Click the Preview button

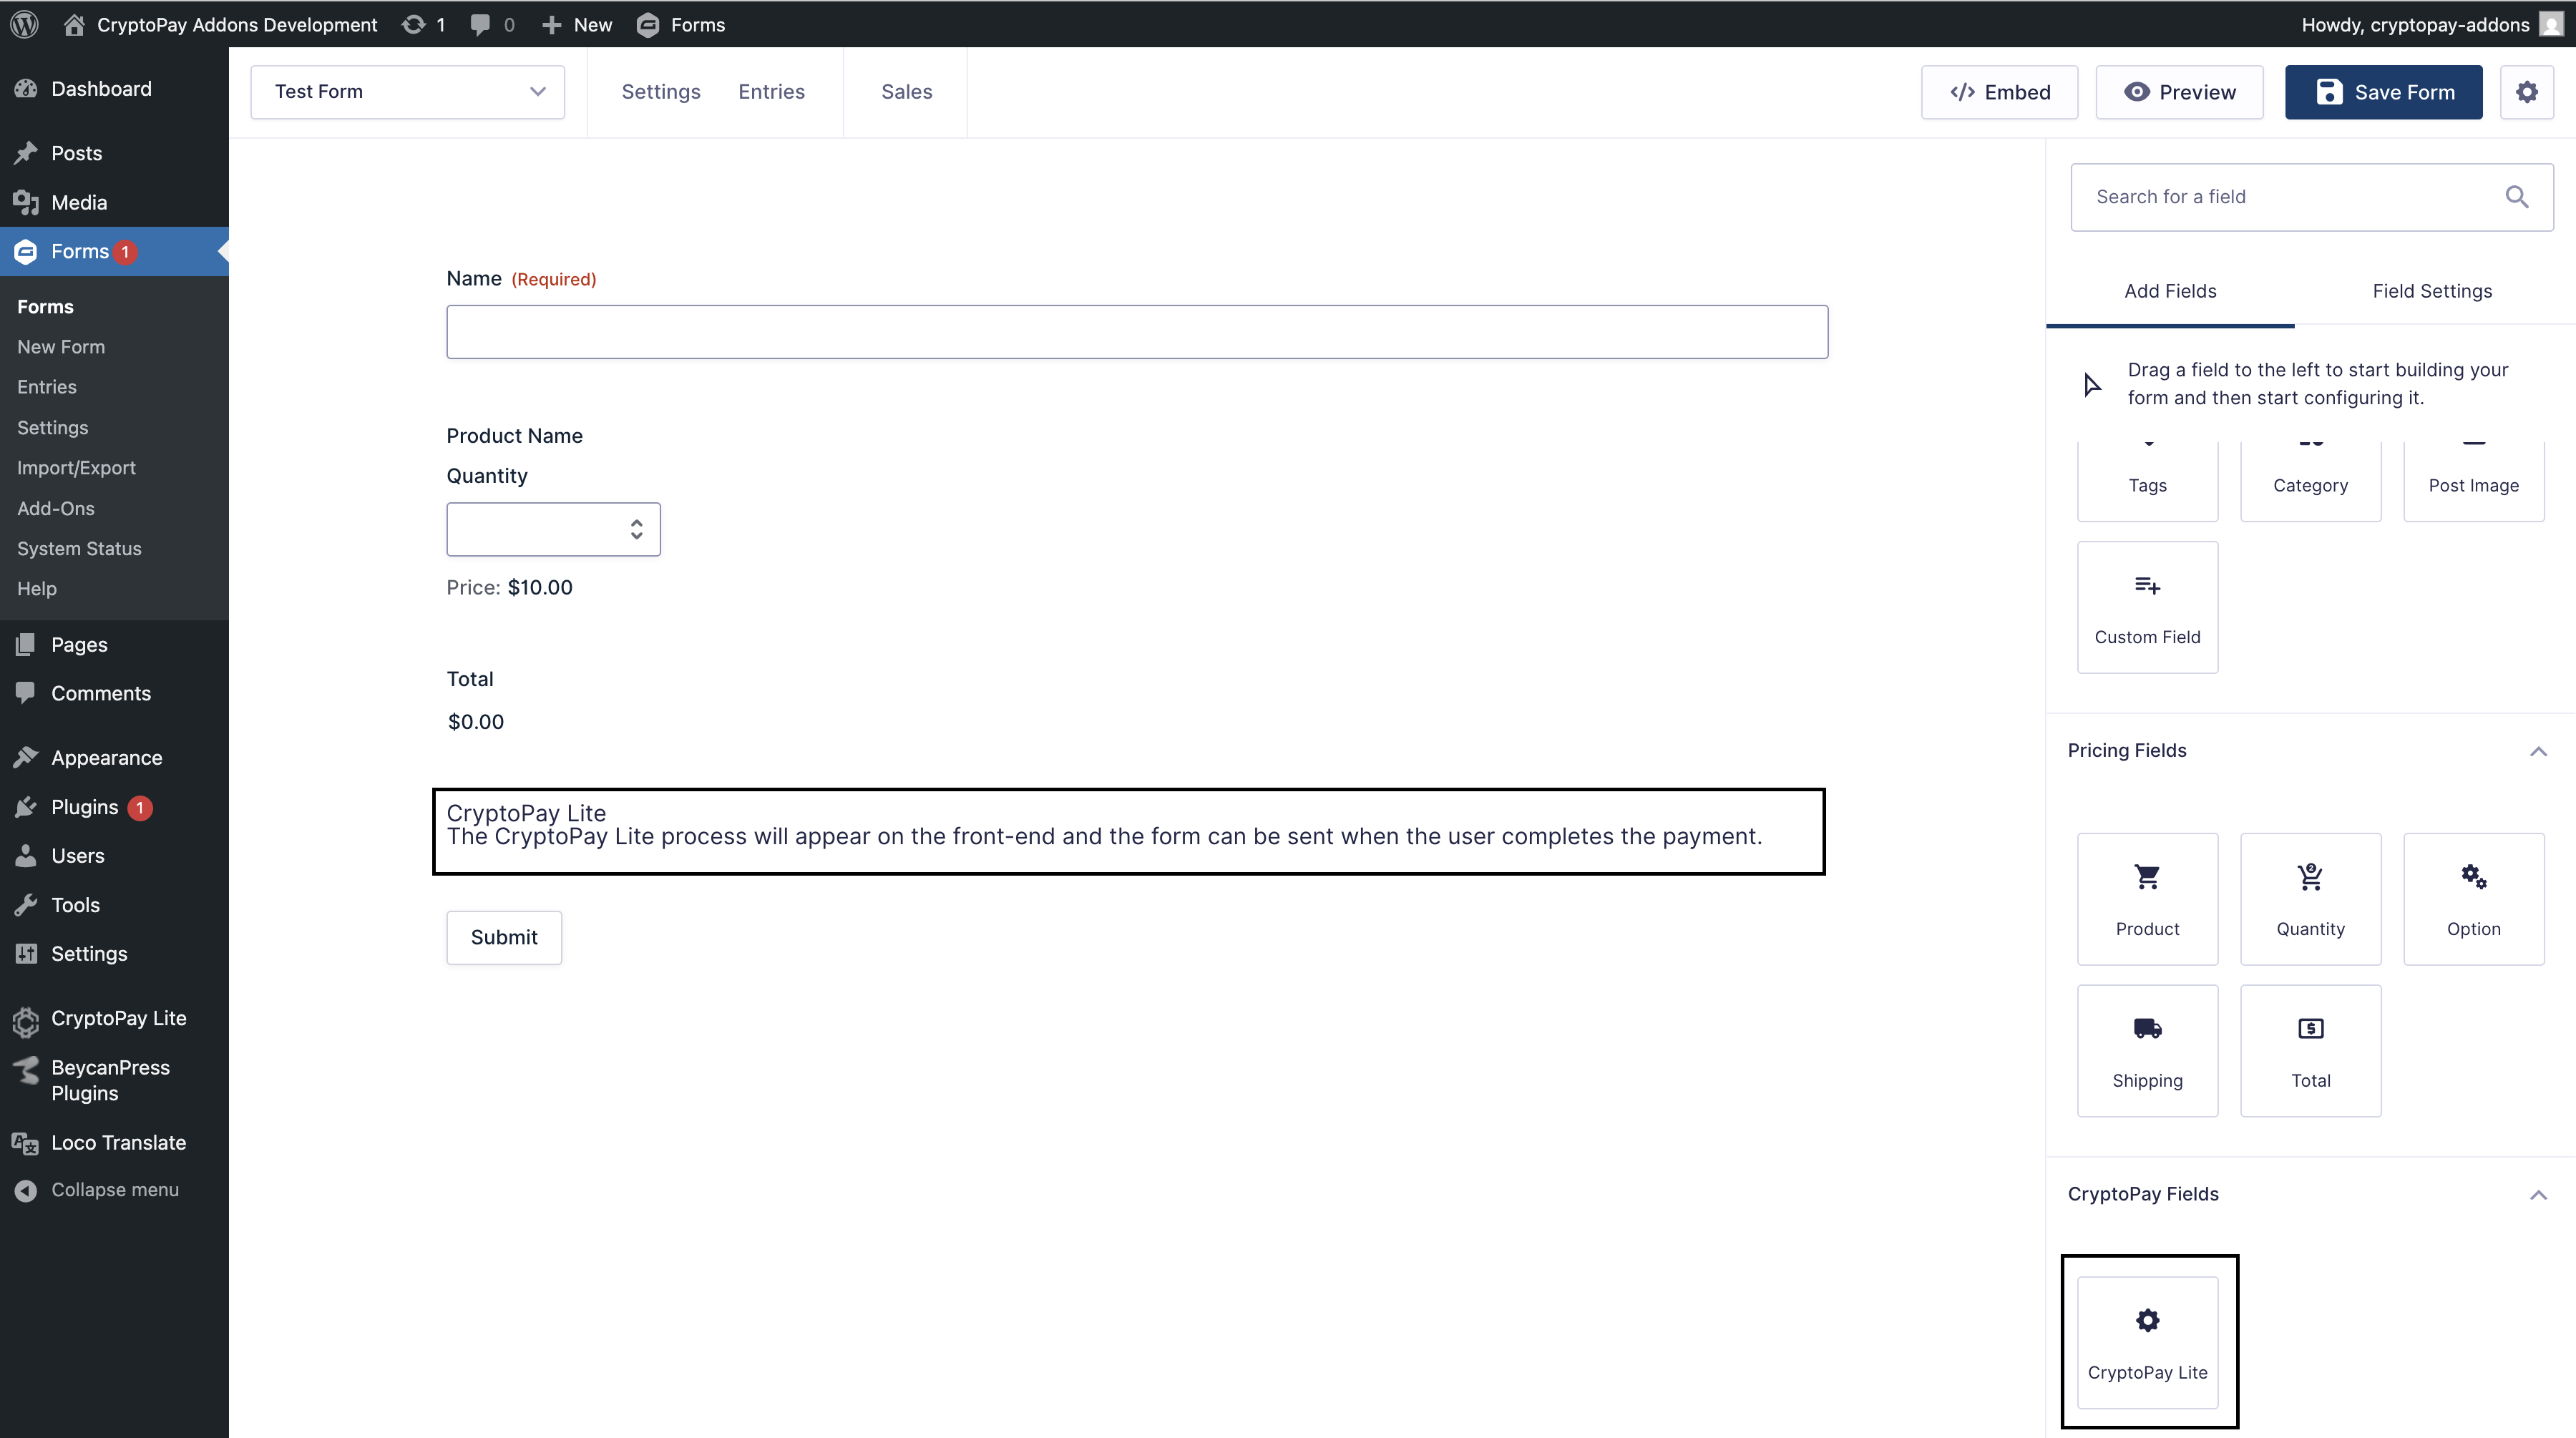coord(2179,92)
